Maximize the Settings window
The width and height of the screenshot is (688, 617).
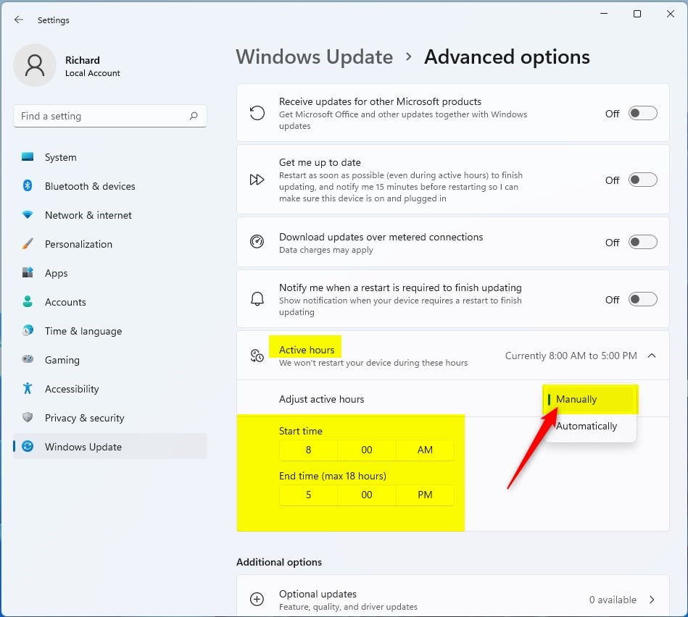637,14
